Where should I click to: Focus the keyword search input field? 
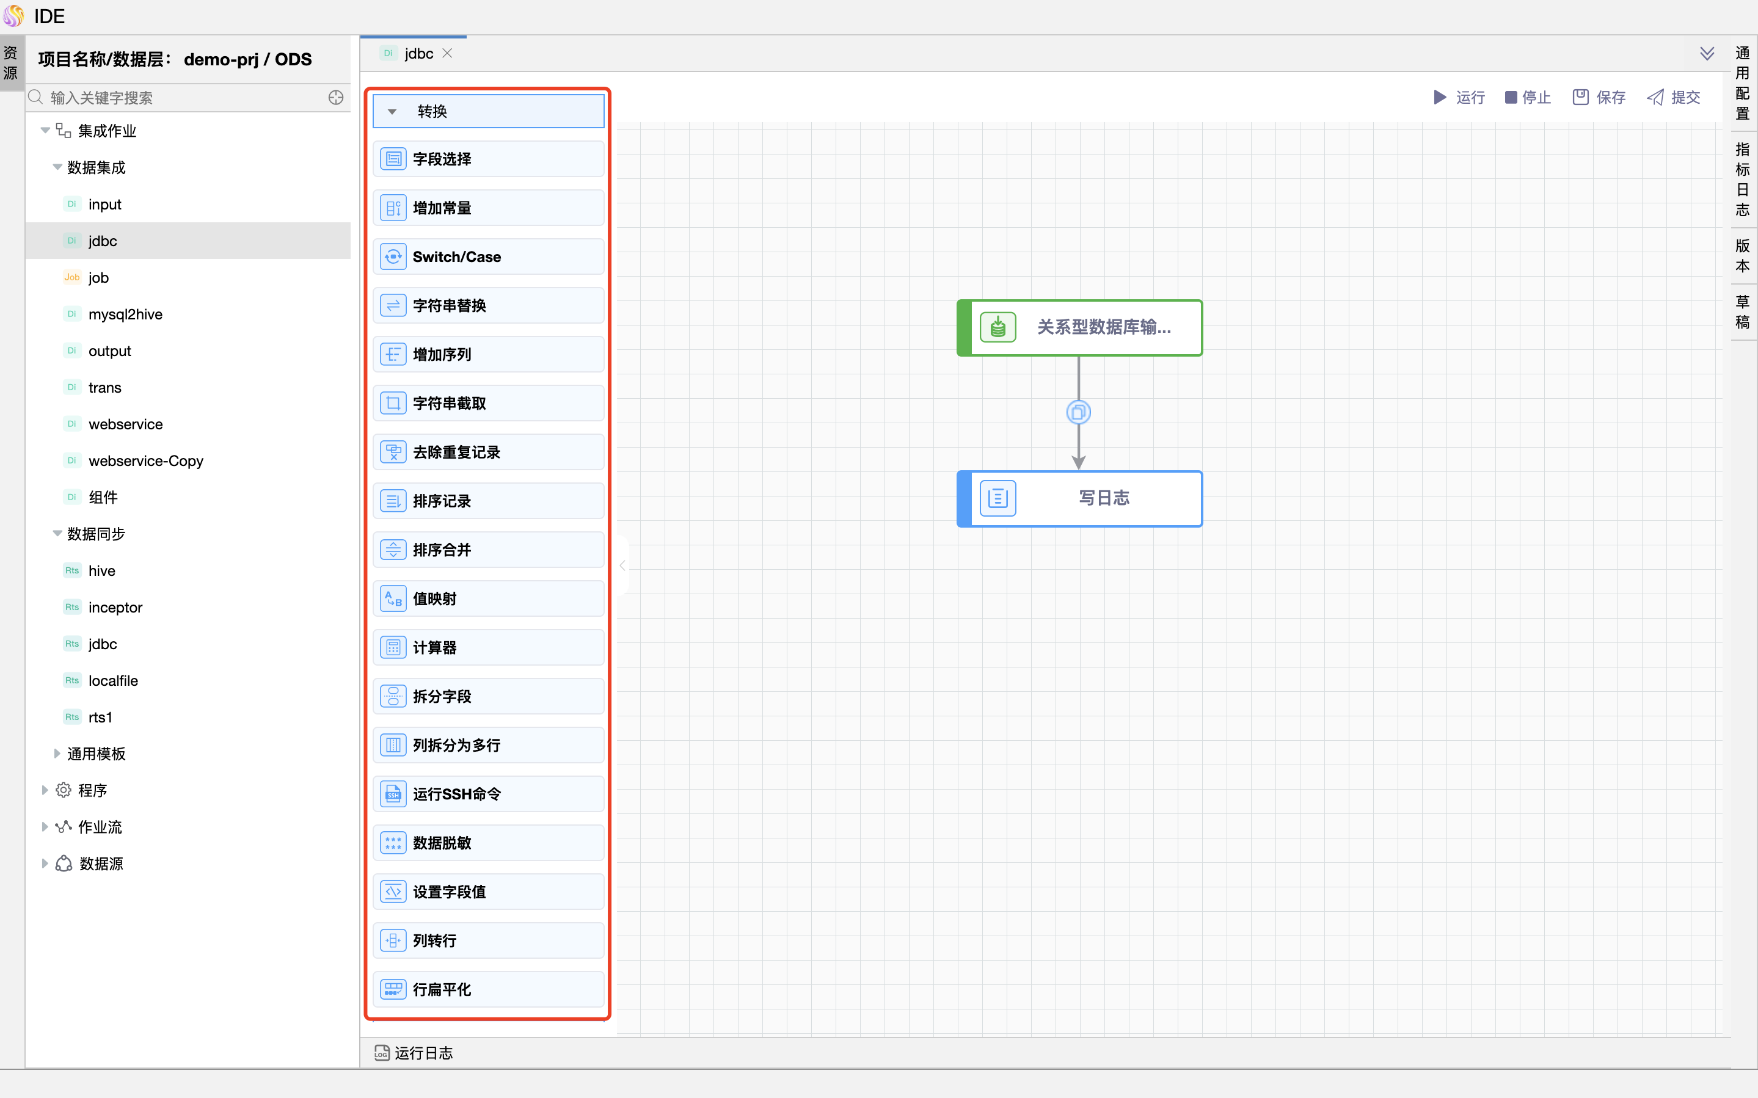[x=181, y=97]
